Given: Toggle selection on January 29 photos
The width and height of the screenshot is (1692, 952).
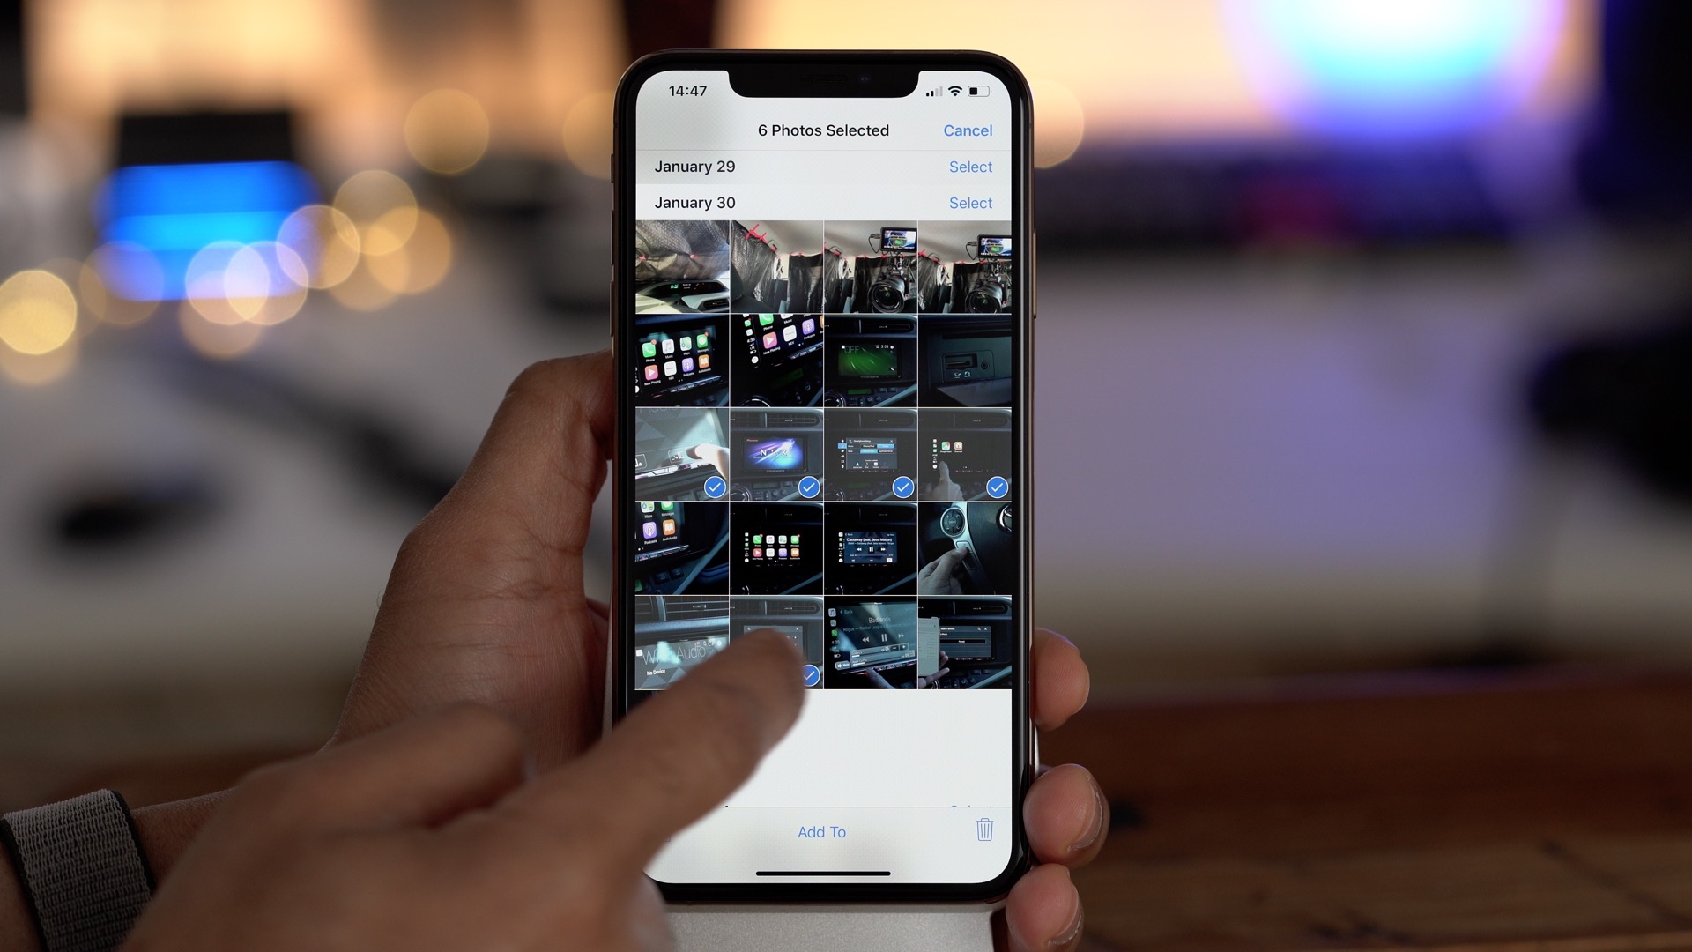Looking at the screenshot, I should click(970, 167).
